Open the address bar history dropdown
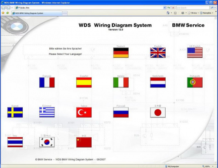Viewport: 218px width, 168px height. (164, 7)
